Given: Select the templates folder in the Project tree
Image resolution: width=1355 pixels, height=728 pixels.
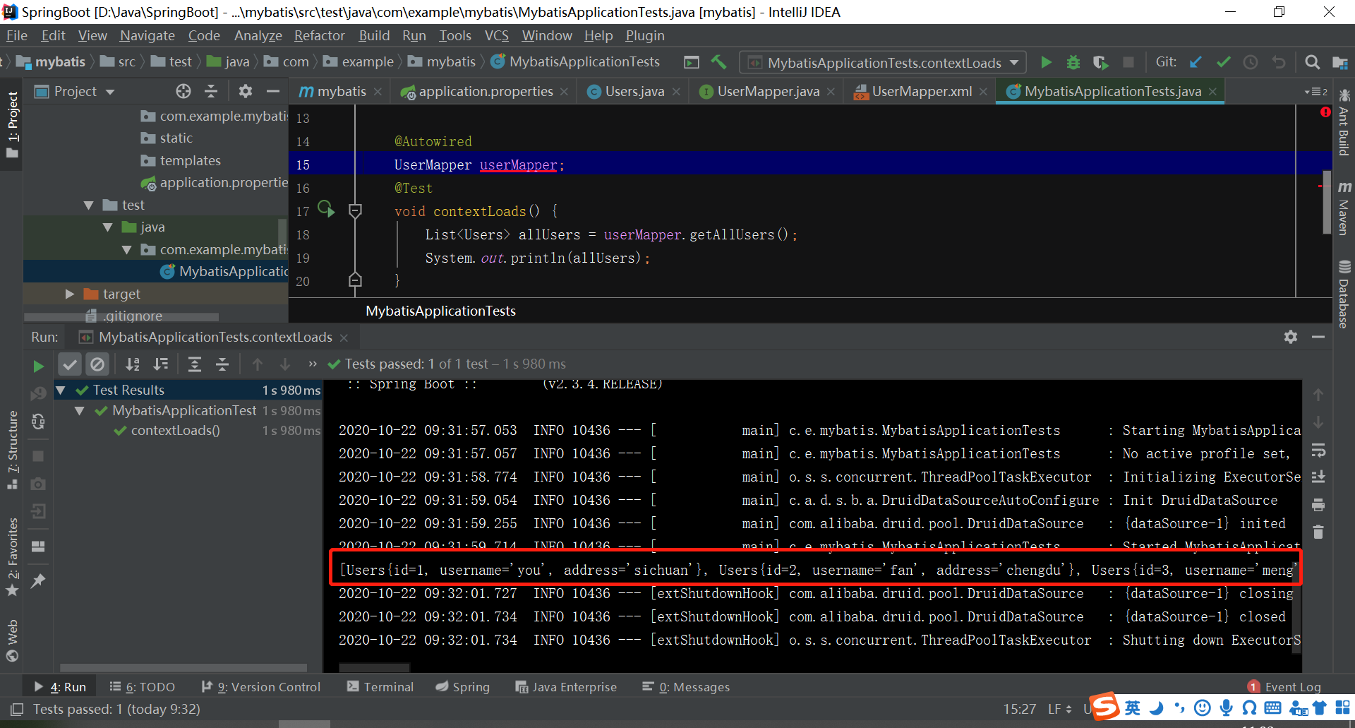Looking at the screenshot, I should tap(191, 160).
